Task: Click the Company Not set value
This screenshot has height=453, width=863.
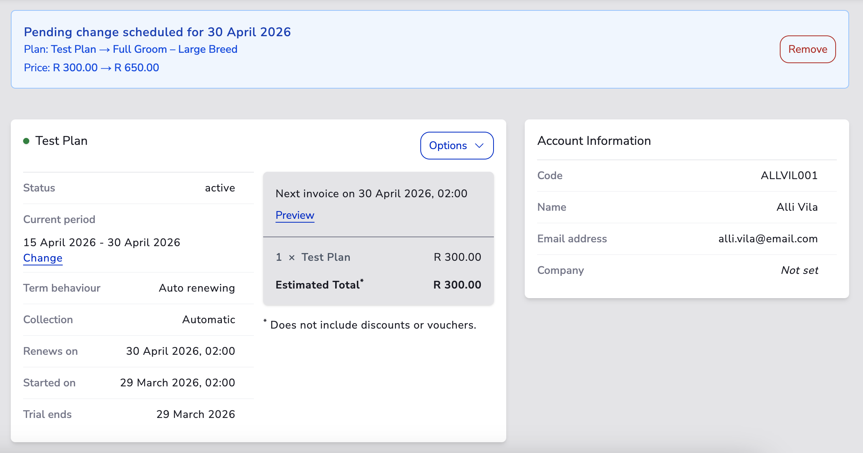Action: click(799, 270)
